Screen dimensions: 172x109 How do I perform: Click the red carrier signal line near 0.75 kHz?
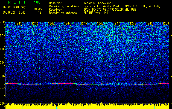tap(87, 84)
